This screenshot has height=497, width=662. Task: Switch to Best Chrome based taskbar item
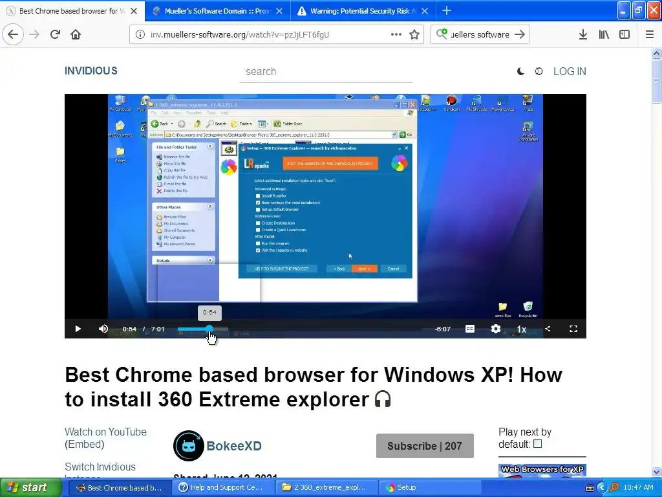pos(120,488)
